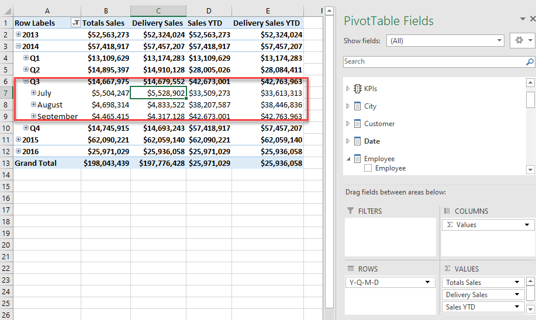Expand the 2013 year row
This screenshot has width=536, height=320.
(x=18, y=34)
